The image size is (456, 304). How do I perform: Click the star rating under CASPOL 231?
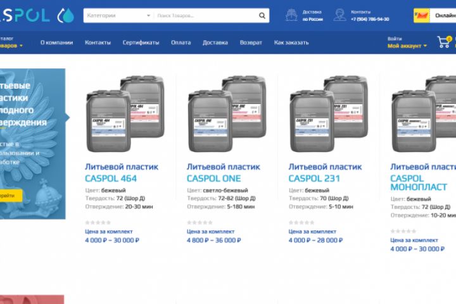pos(301,222)
